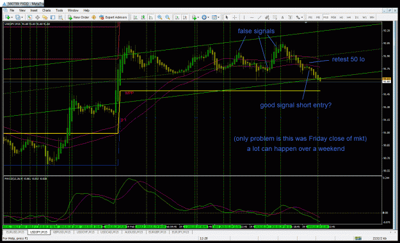The image size is (400, 243).
Task: Open the Window menu
Action: [73, 10]
